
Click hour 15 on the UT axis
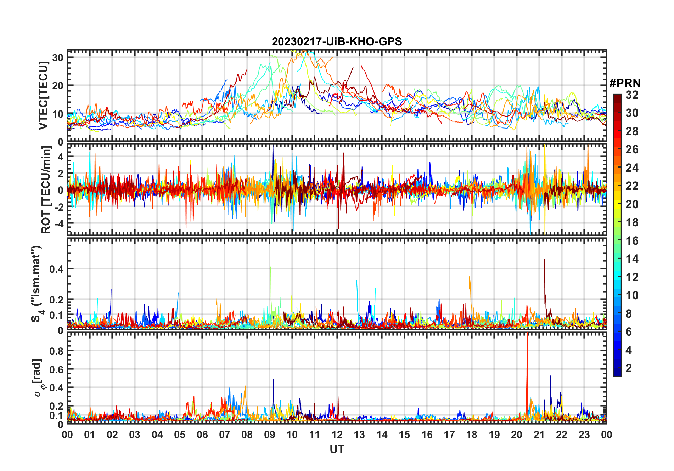click(404, 435)
